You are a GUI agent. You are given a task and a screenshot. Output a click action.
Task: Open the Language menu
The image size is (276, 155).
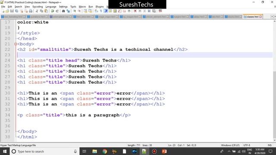click(51, 7)
